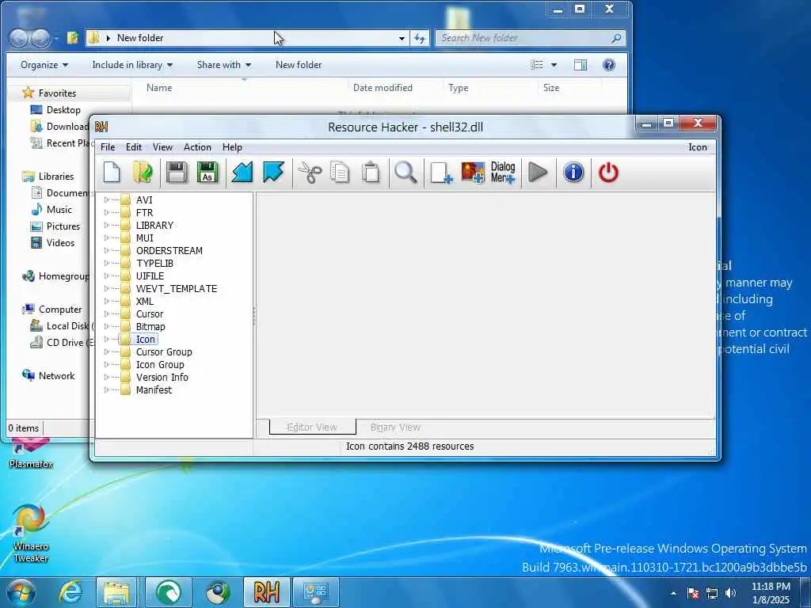Select the ORDERSTREAM tree item
The width and height of the screenshot is (811, 608).
point(169,250)
